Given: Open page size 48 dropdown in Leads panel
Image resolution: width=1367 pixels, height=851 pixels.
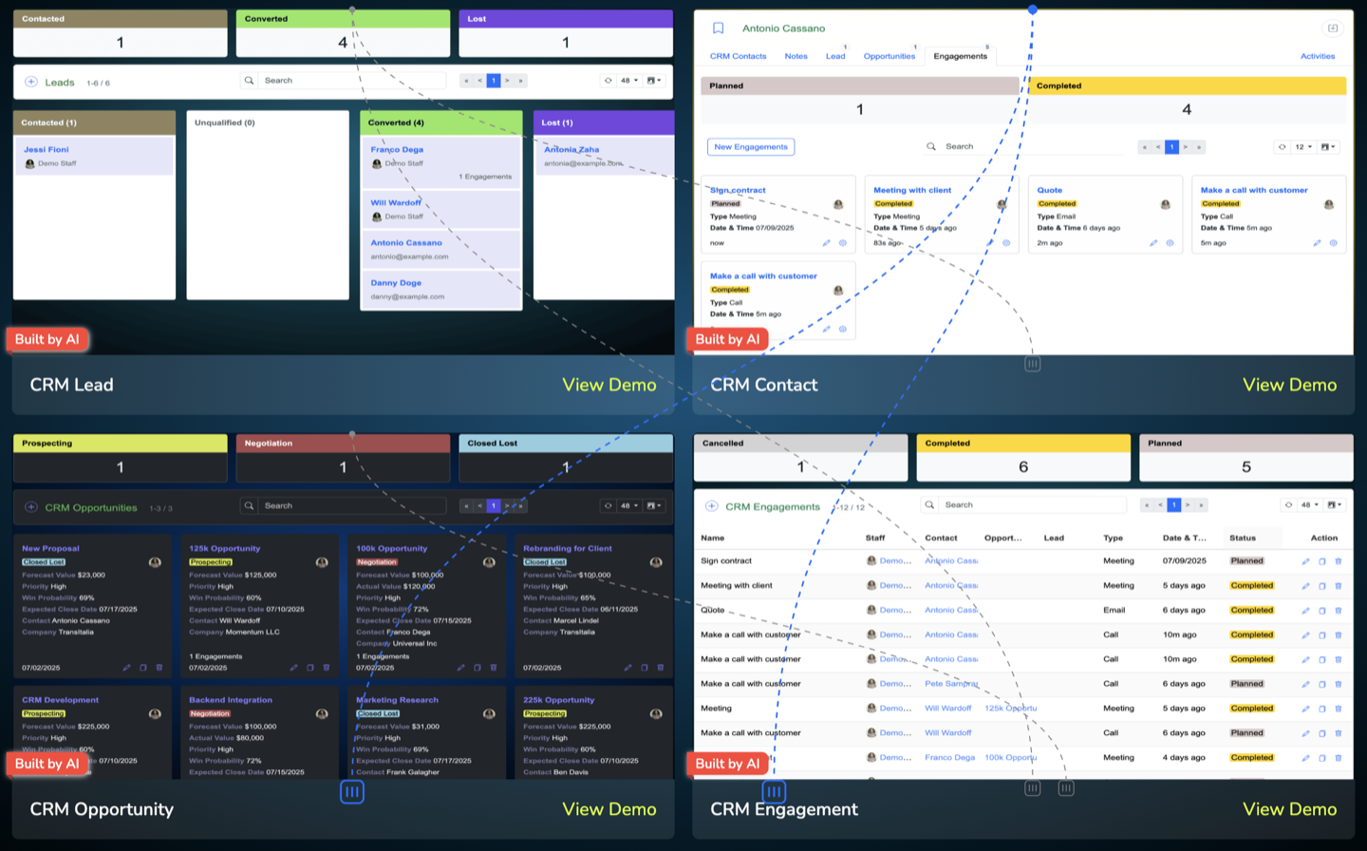Looking at the screenshot, I should click(x=628, y=81).
